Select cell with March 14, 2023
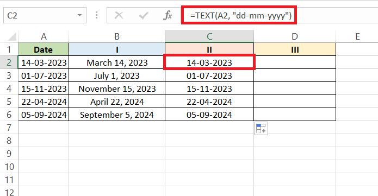378x196 pixels. (117, 62)
